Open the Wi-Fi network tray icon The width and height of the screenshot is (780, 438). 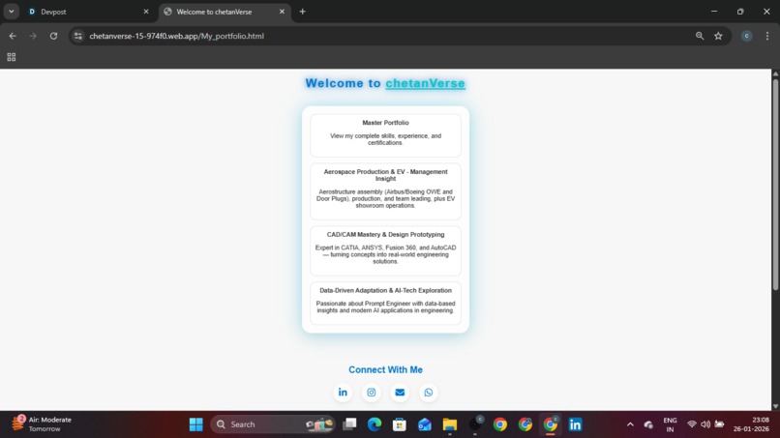(692, 424)
